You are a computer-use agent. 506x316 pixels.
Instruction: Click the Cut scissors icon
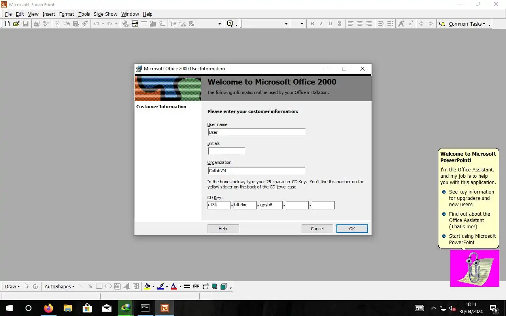point(57,24)
